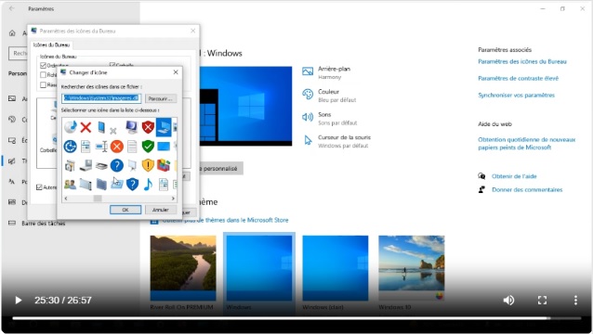This screenshot has height=334, width=593.
Task: Select the blue mobile device icon
Action: point(101,127)
